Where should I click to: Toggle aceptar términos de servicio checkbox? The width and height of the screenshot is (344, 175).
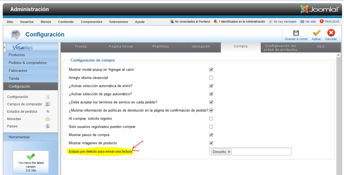tap(211, 102)
